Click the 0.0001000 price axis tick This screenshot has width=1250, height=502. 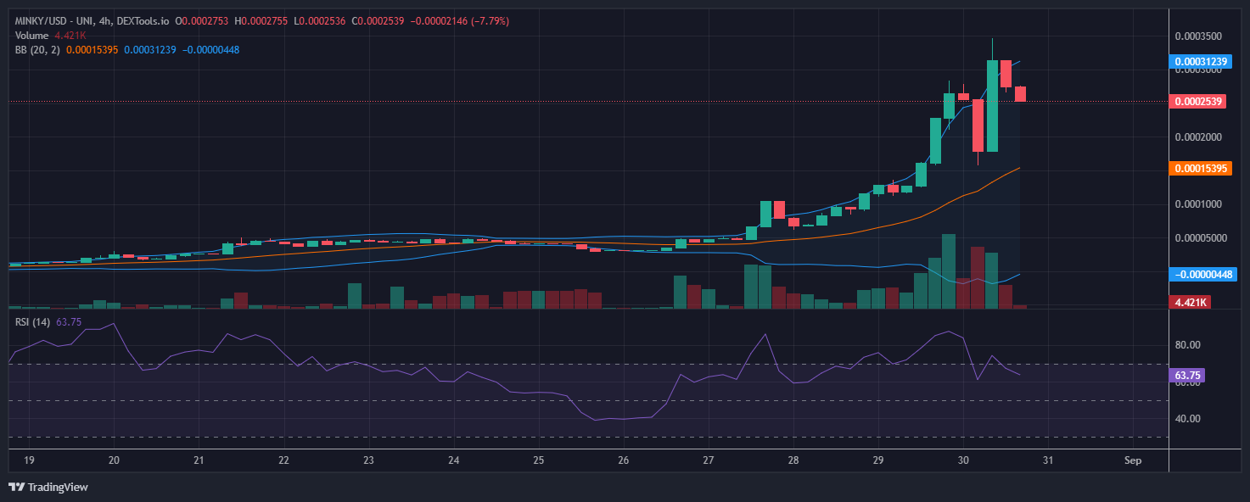point(1197,204)
